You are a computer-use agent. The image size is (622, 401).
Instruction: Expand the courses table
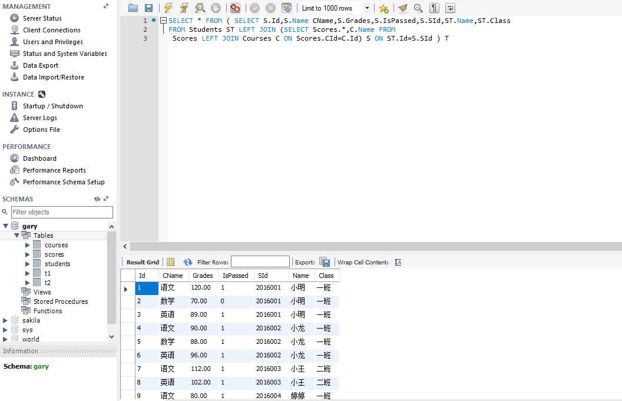coord(27,245)
